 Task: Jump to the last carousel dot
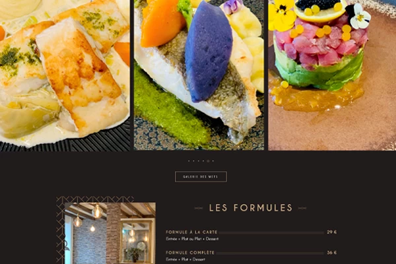[x=213, y=161]
